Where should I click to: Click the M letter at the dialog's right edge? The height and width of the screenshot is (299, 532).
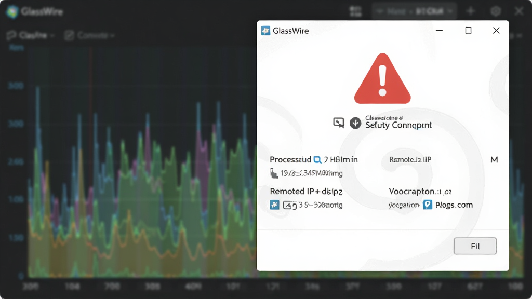tap(494, 160)
